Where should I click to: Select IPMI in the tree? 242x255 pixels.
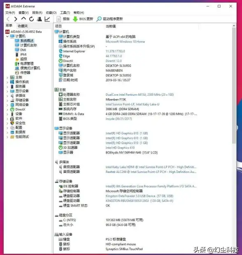tap(23, 54)
